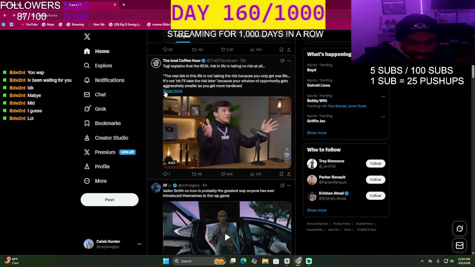The image size is (475, 267).
Task: Expand the More menu in sidebar
Action: [95, 181]
